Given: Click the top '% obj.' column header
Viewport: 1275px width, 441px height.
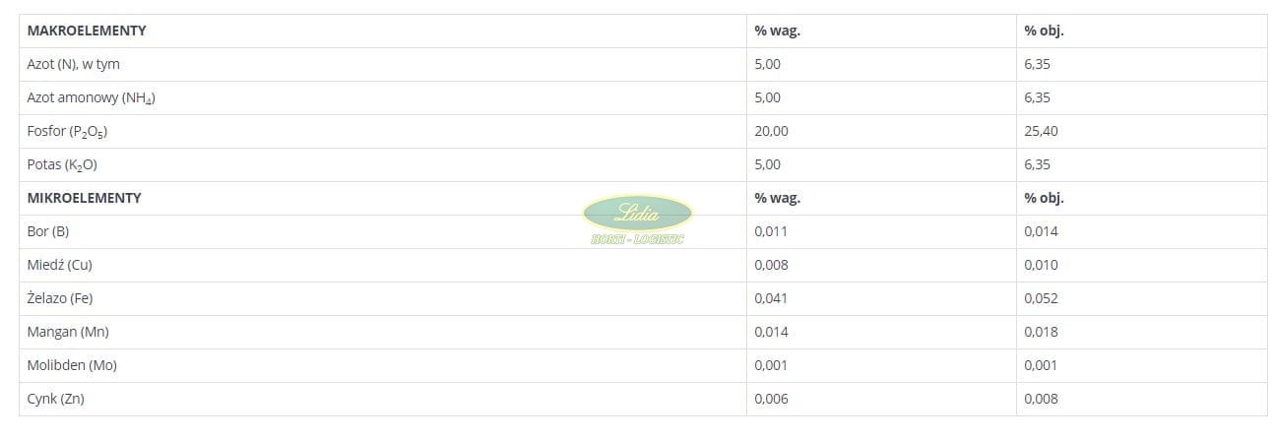Looking at the screenshot, I should [1044, 31].
